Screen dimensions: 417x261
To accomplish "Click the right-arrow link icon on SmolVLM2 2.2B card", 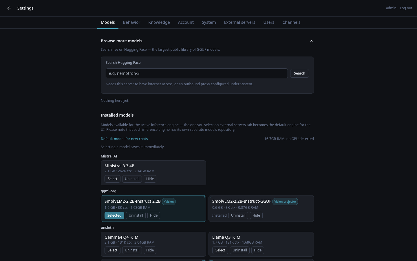I will [x=203, y=197].
